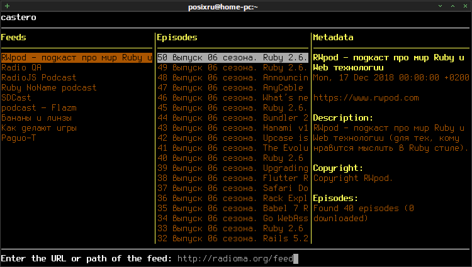Click the Metadata panel heading
The height and width of the screenshot is (267, 472).
(x=333, y=37)
